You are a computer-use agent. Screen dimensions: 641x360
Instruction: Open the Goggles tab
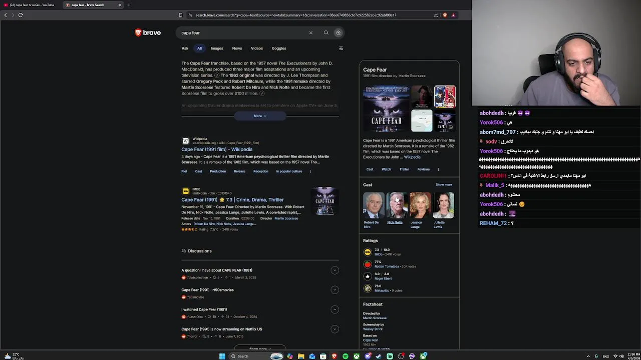279,48
